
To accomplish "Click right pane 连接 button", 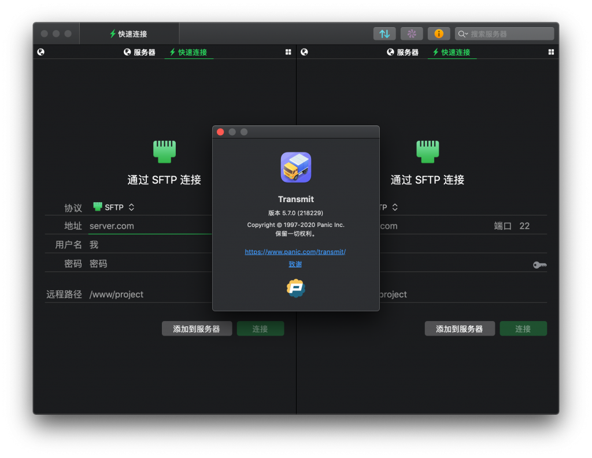I will (523, 329).
